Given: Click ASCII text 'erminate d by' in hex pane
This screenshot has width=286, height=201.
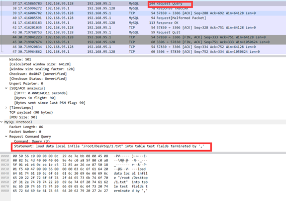Looking at the screenshot, I should [127, 191].
